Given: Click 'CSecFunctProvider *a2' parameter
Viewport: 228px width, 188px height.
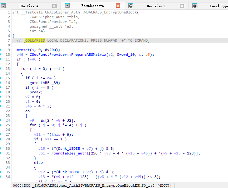Looking at the screenshot, I should coord(53,22).
